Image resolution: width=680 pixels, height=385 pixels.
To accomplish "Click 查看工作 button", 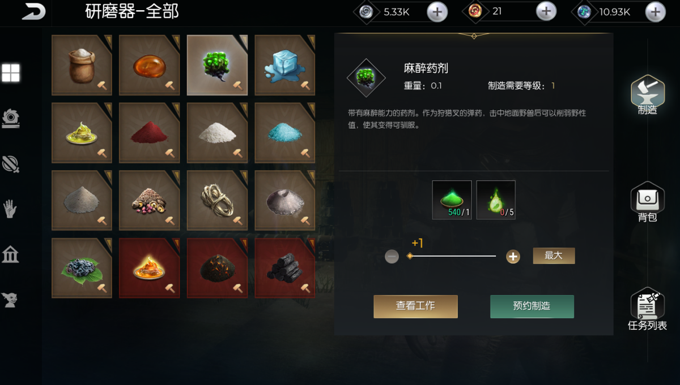I will (x=415, y=306).
